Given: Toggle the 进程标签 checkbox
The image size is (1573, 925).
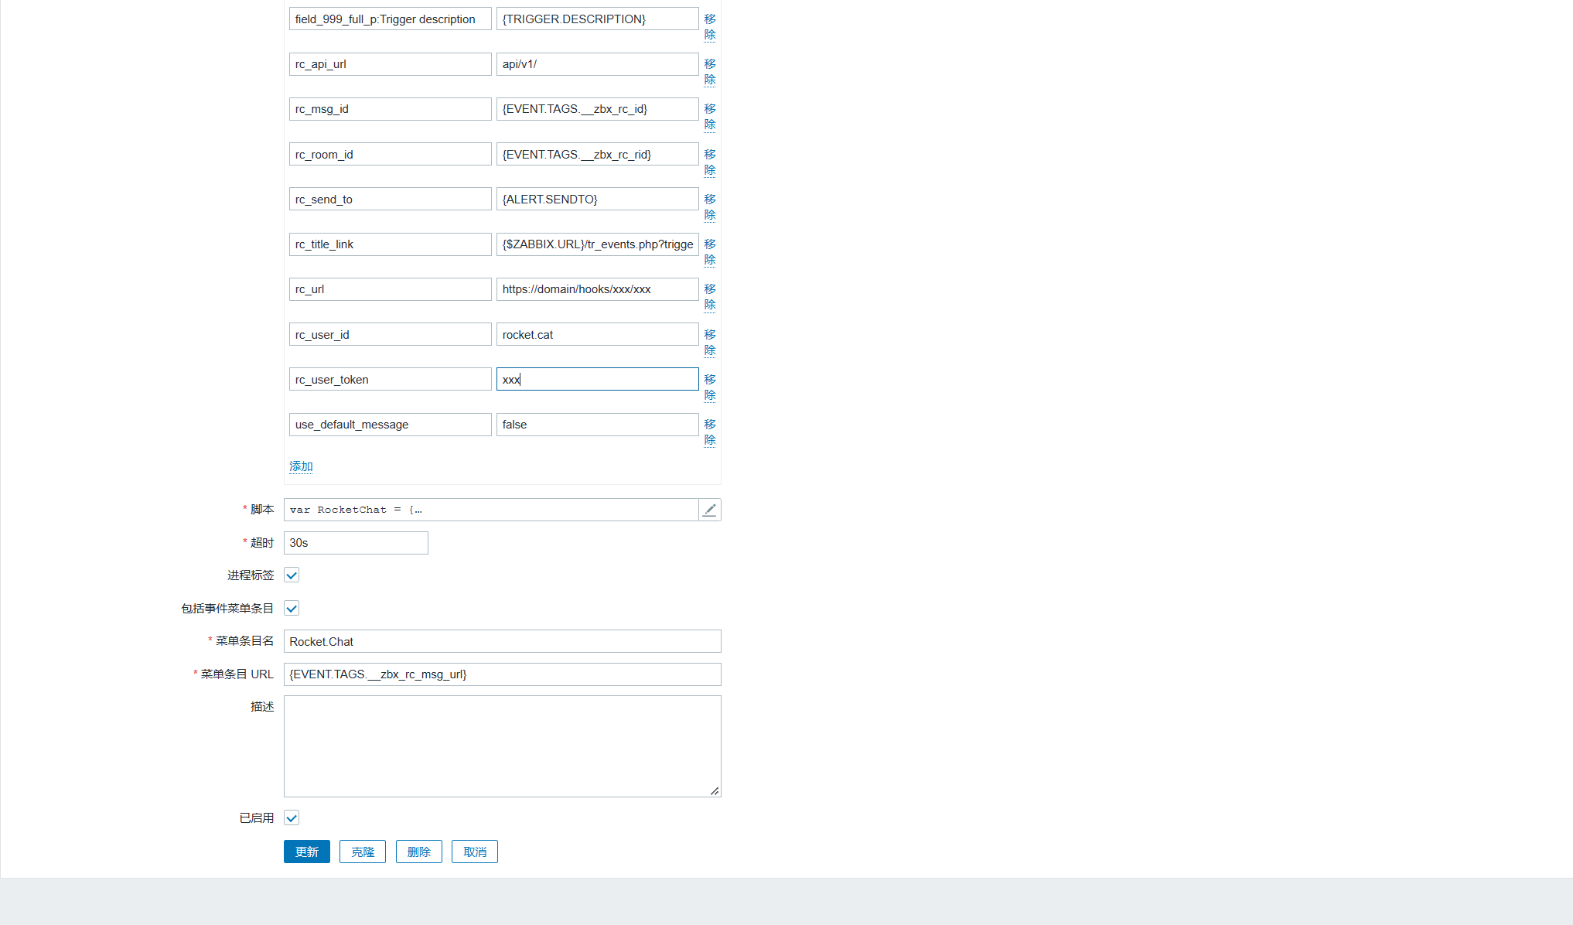Looking at the screenshot, I should click(x=292, y=575).
